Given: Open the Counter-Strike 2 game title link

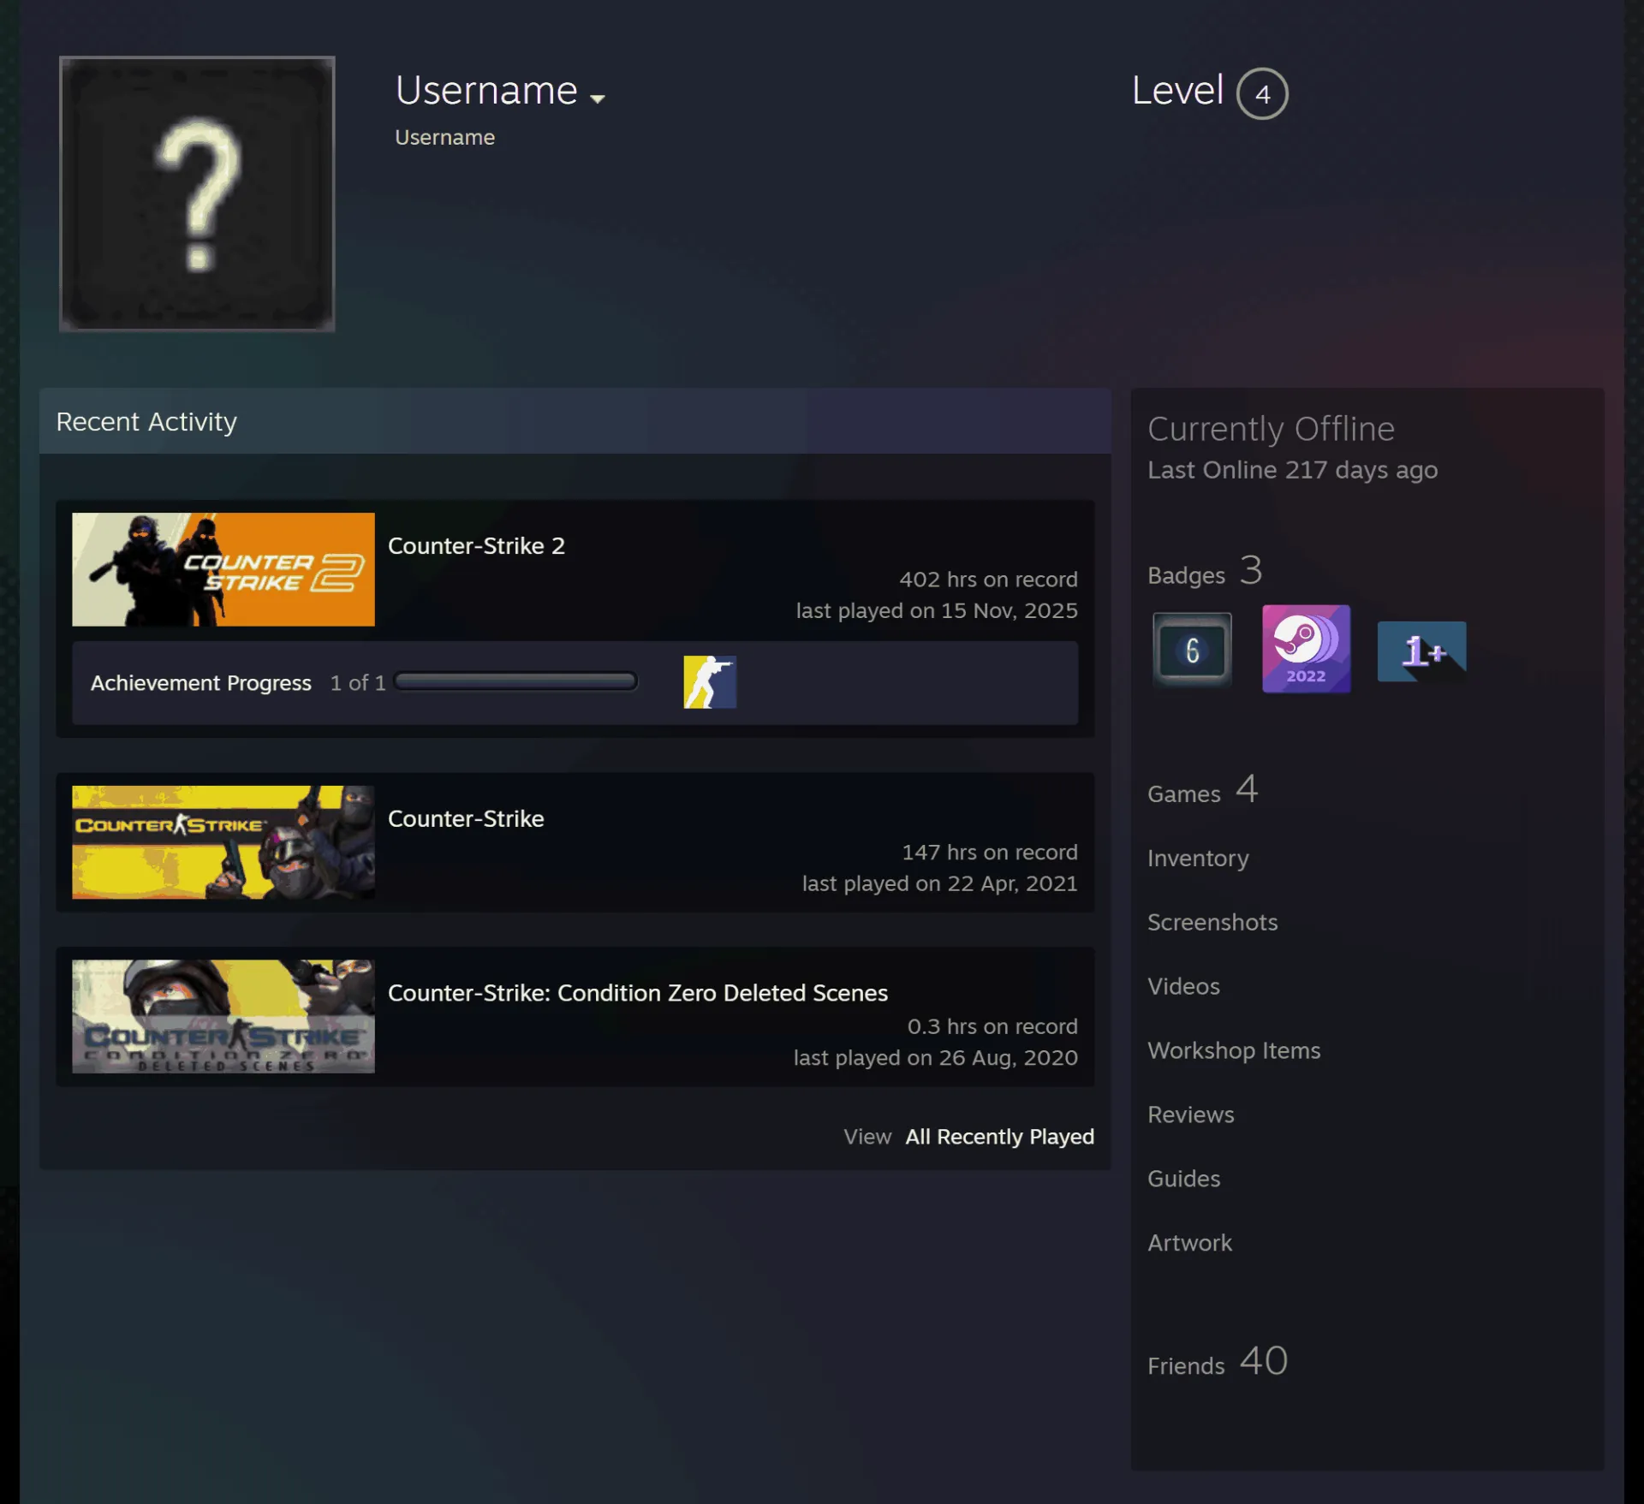Looking at the screenshot, I should [476, 545].
